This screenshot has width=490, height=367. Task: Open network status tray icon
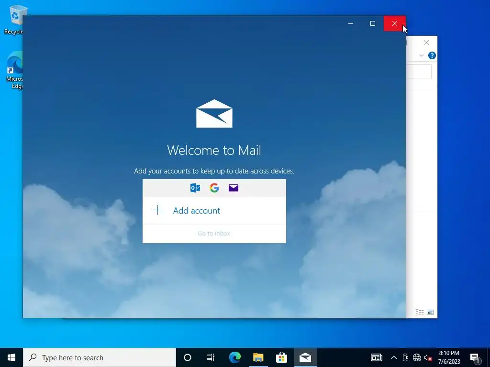click(417, 357)
